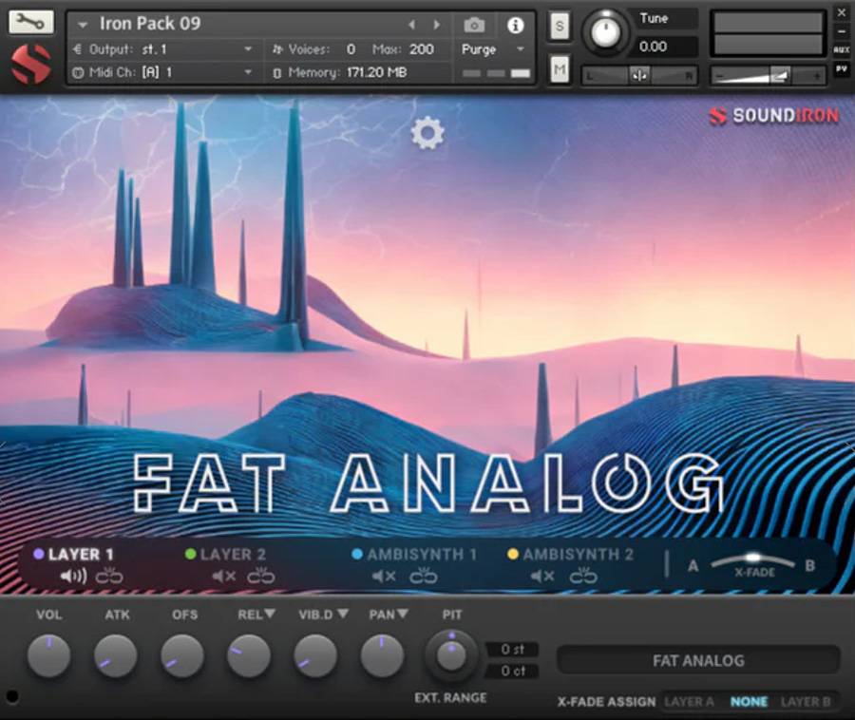Viewport: 855px width, 720px height.
Task: Open the instrument name dropdown arrow
Action: point(83,25)
